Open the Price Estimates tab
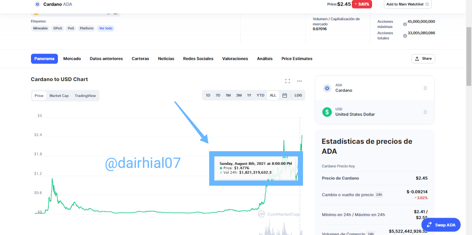This screenshot has width=472, height=235. coord(297,59)
